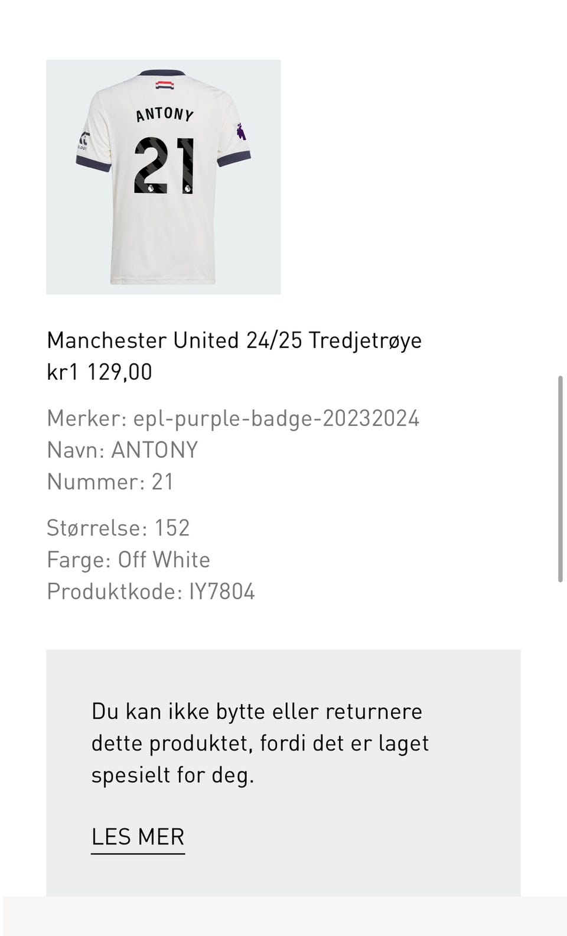Click the vertical scrollbar thumb on the right
The height and width of the screenshot is (936, 567).
coord(560,479)
